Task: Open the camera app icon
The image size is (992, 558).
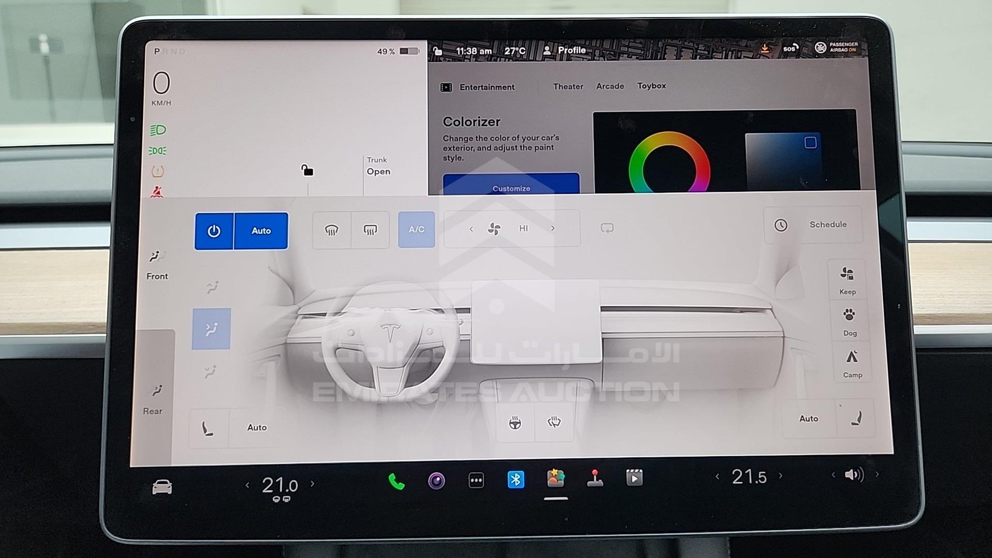Action: click(437, 481)
